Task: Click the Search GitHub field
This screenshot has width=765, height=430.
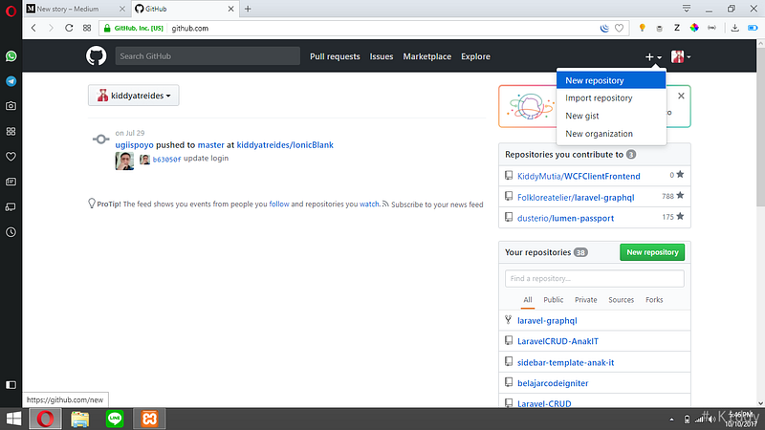Action: pyautogui.click(x=208, y=56)
